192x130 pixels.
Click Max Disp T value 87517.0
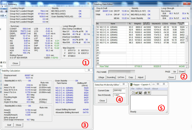point(71,51)
